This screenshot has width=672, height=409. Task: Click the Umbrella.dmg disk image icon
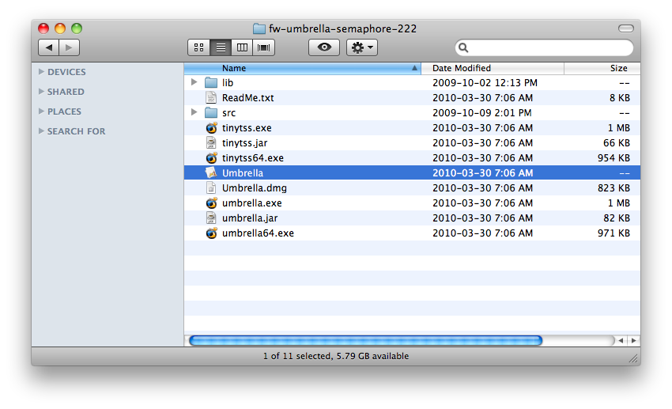(211, 188)
